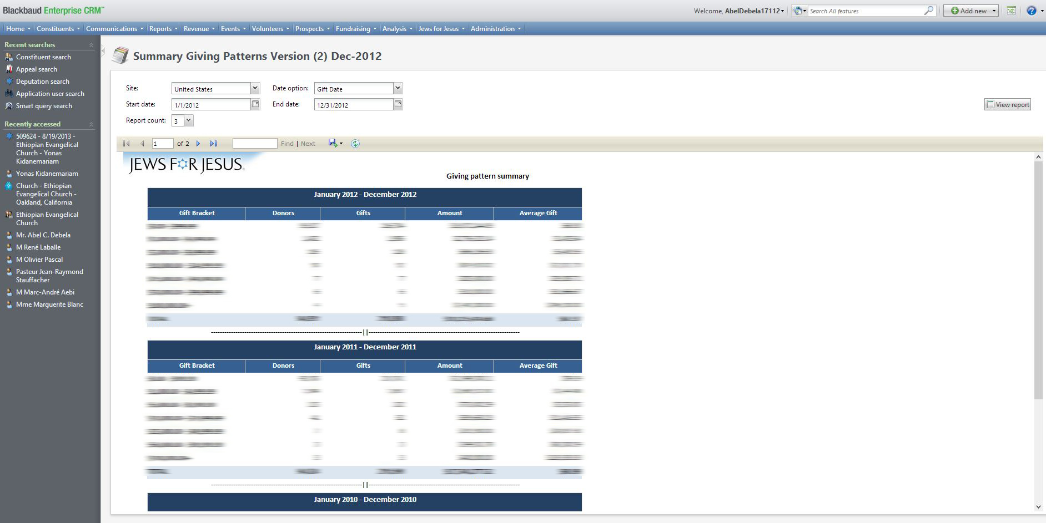Open the Administration menu

tap(496, 29)
